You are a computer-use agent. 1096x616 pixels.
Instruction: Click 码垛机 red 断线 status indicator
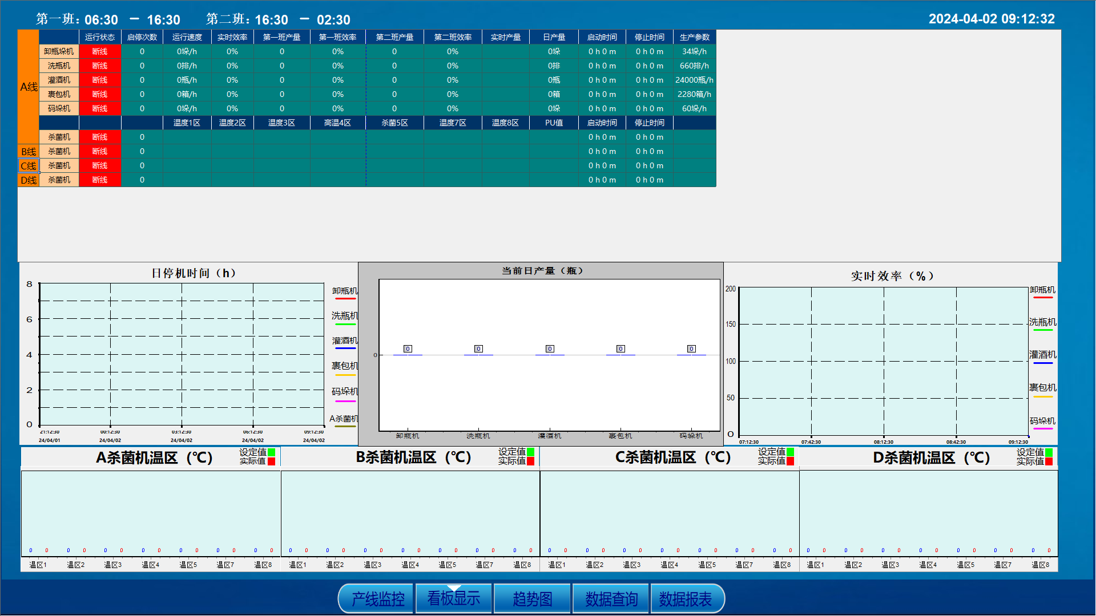(100, 108)
